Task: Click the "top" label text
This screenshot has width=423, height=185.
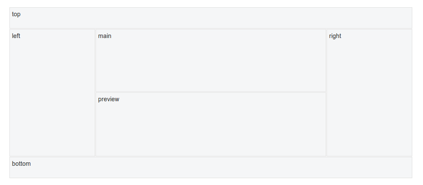Action: [x=16, y=14]
